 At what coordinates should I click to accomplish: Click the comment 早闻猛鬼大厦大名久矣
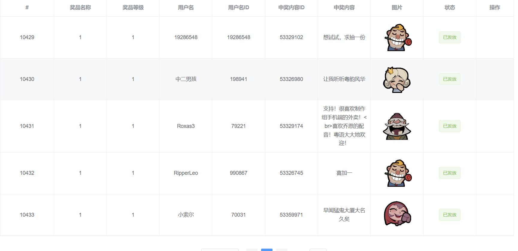(344, 215)
